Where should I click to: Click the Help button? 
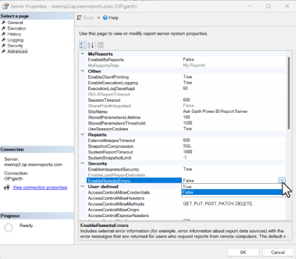[x=111, y=18]
